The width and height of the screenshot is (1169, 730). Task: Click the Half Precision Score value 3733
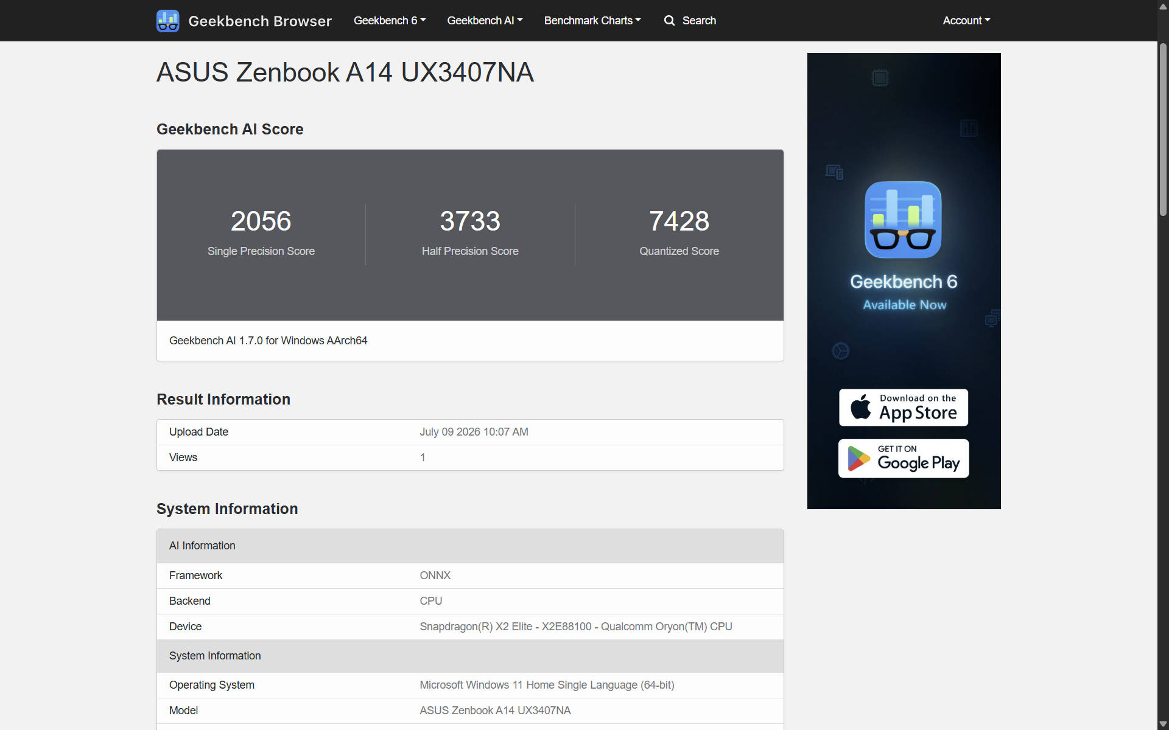click(x=470, y=221)
